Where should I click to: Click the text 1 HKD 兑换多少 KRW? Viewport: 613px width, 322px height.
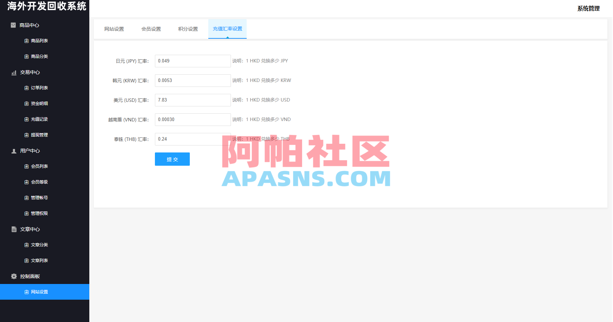coord(268,80)
